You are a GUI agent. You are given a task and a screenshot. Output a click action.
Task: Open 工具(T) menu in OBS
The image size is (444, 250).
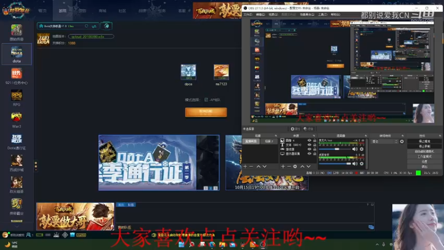322,14
